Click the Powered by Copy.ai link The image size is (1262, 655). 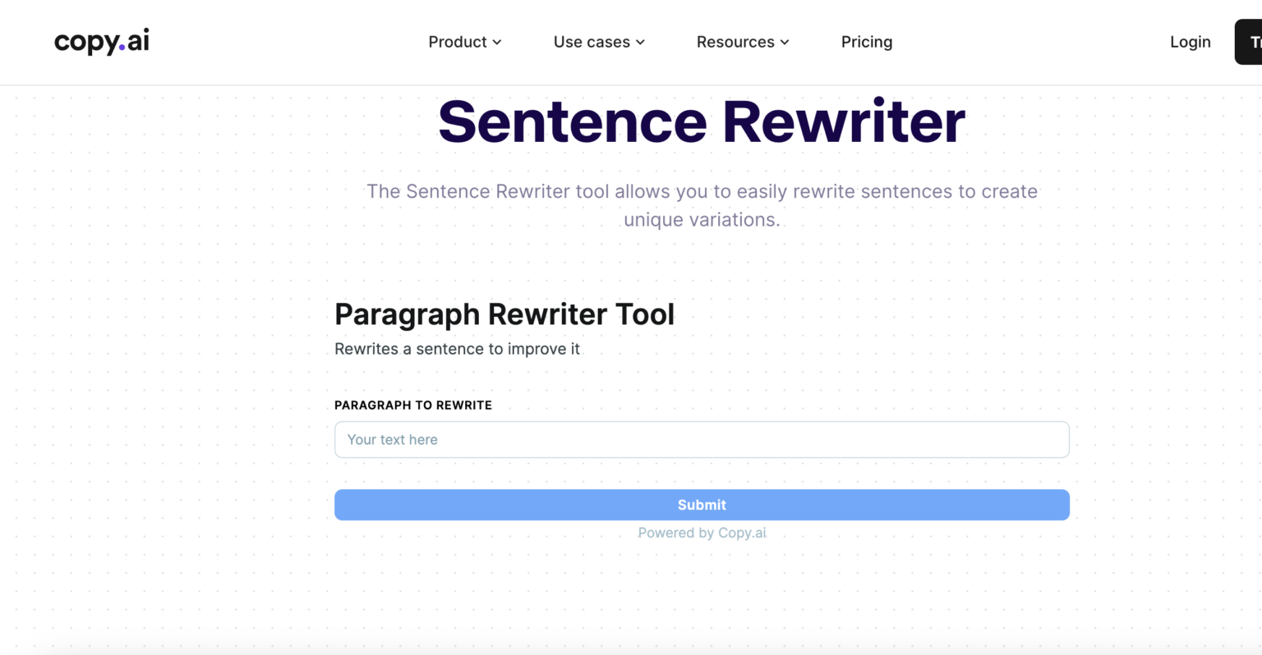tap(702, 533)
